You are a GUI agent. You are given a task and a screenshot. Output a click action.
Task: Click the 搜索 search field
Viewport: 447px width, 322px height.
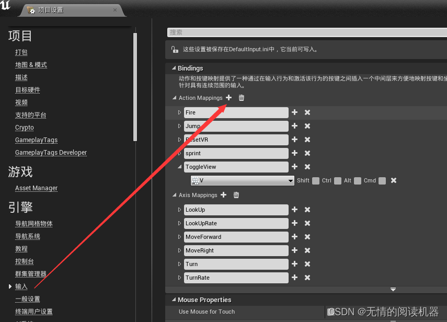[x=307, y=32]
